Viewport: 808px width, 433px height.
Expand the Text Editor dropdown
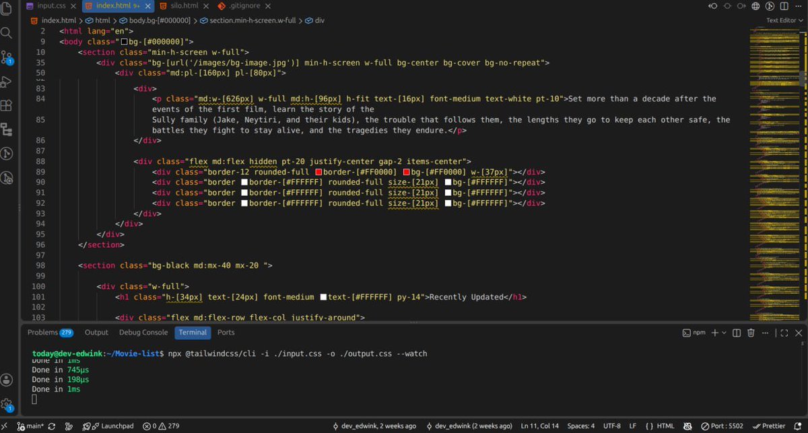[x=784, y=20]
